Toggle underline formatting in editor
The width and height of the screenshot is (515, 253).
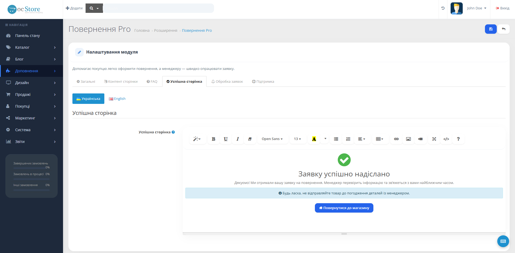226,139
